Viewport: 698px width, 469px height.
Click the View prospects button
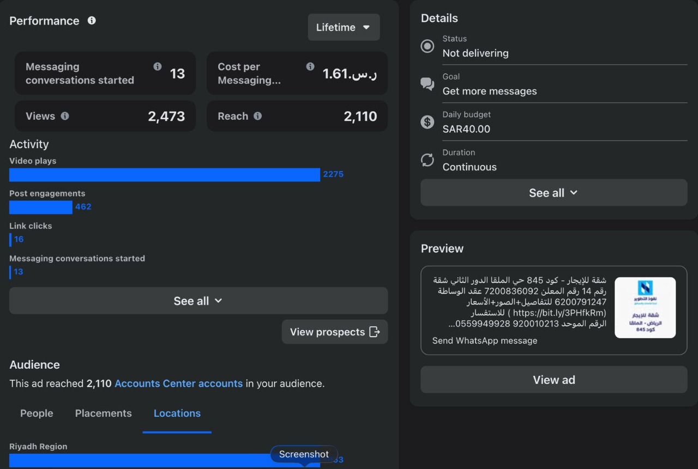click(334, 332)
